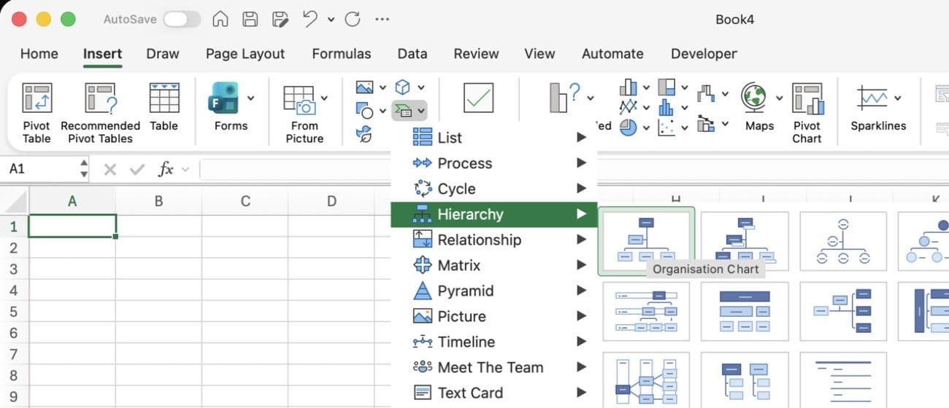Click the Select All corner triangle
Screen dimensions: 949x408
[x=15, y=202]
